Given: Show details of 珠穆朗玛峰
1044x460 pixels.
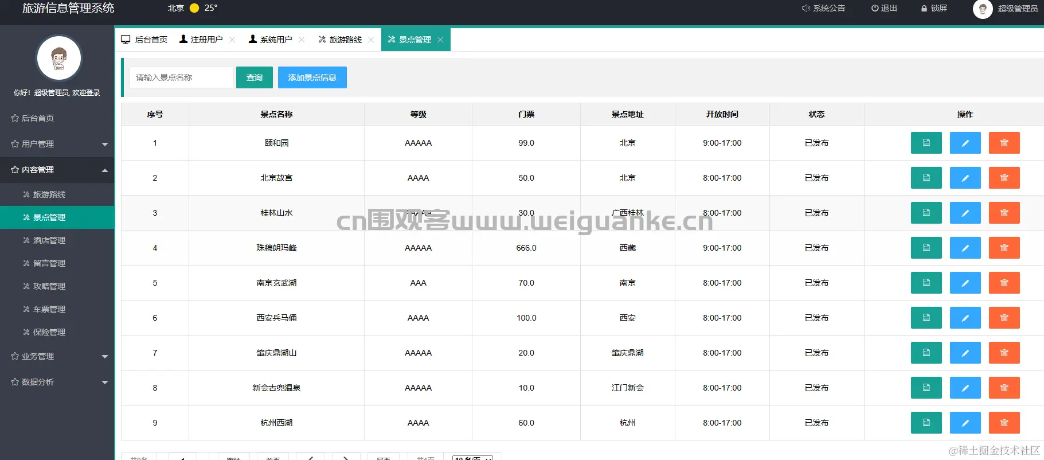Looking at the screenshot, I should 926,248.
